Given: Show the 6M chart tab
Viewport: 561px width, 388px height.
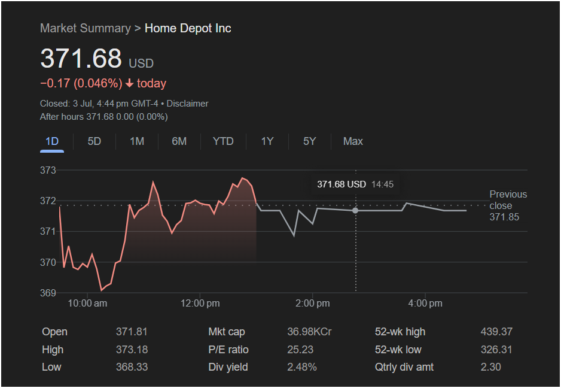Looking at the screenshot, I should pyautogui.click(x=179, y=141).
